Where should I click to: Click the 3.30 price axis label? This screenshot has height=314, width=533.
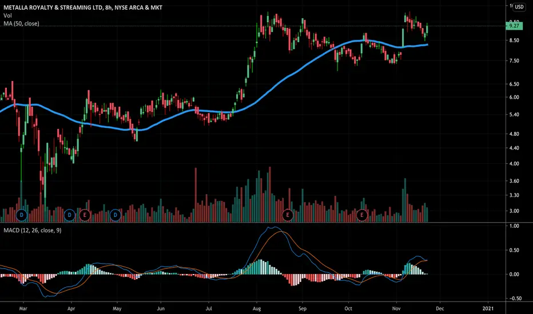pos(514,195)
